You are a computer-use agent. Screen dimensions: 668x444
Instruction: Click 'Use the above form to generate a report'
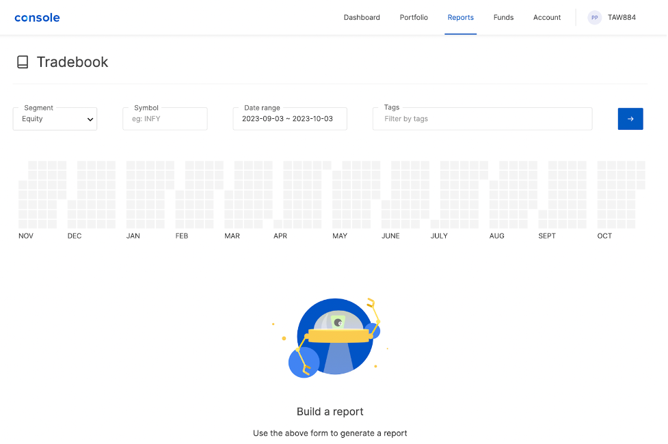pos(330,433)
